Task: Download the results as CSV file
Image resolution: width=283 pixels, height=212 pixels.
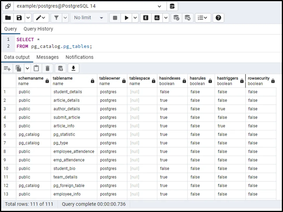Action: coord(73,68)
